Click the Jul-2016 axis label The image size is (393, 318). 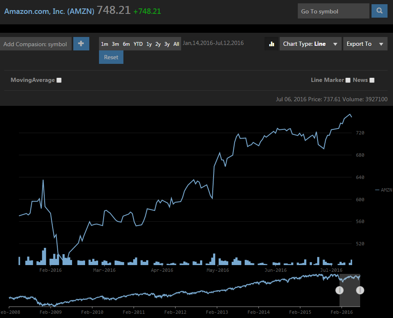pos(331,270)
